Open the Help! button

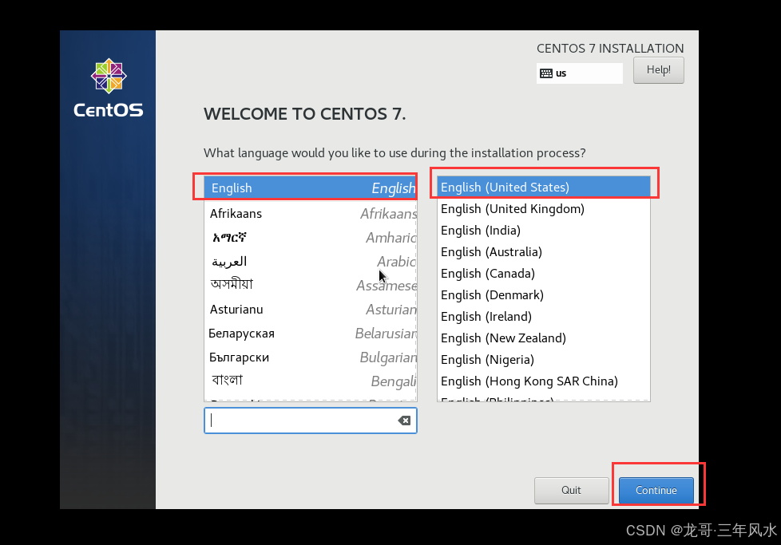tap(659, 70)
